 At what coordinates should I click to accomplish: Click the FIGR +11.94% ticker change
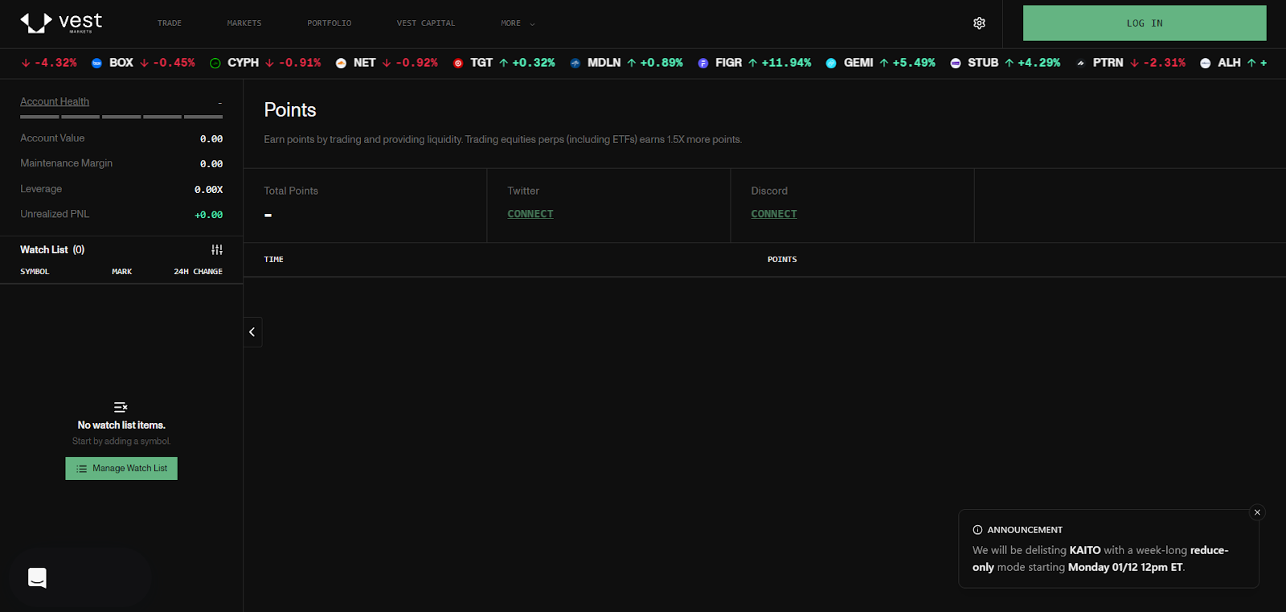[x=780, y=63]
